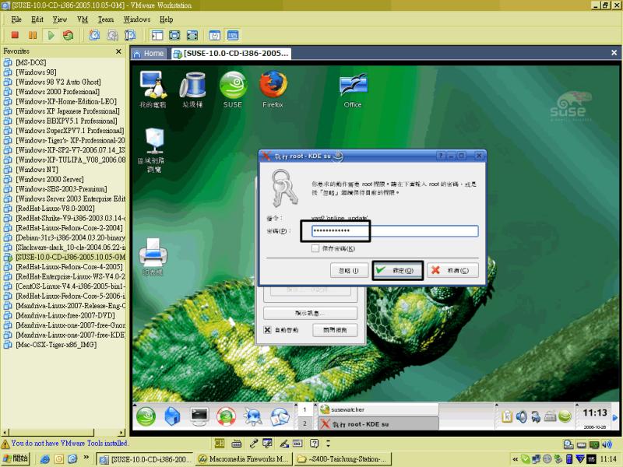Click the Reset virtual machine toolbar icon
Viewport: 623px width, 467px height.
point(69,35)
